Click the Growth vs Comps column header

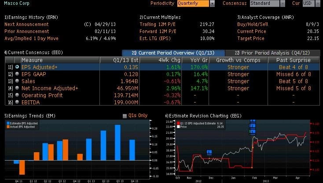[x=238, y=60]
